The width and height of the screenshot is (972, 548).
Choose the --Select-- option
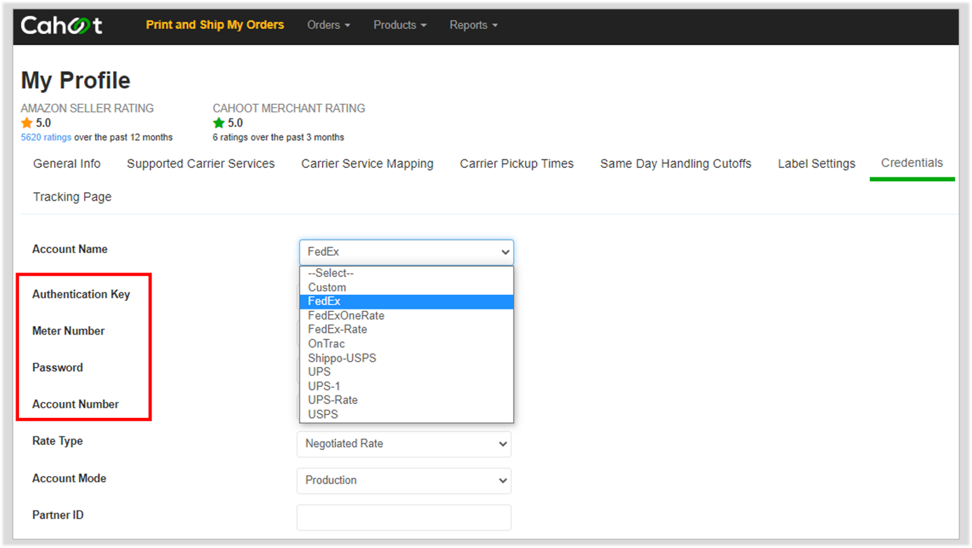(x=406, y=273)
